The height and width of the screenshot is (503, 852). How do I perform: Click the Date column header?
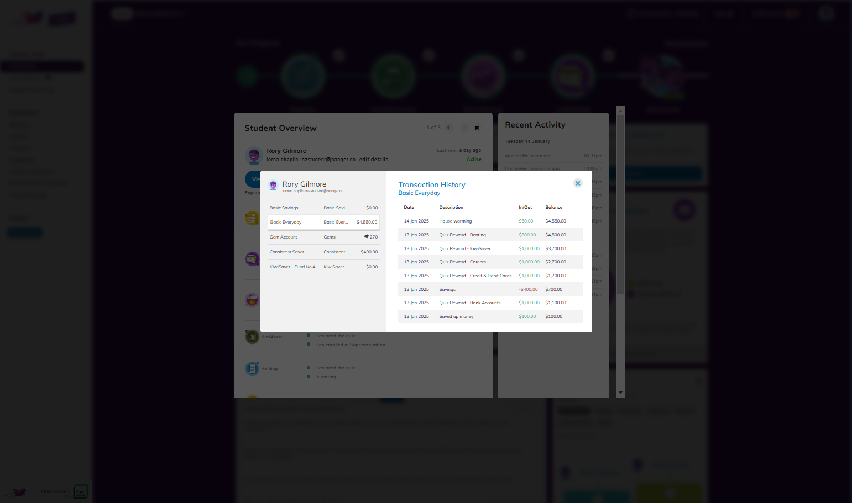click(409, 207)
